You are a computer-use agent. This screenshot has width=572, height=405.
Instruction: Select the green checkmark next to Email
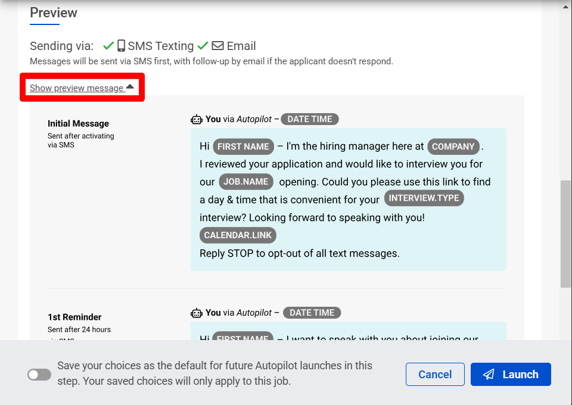[x=203, y=45]
